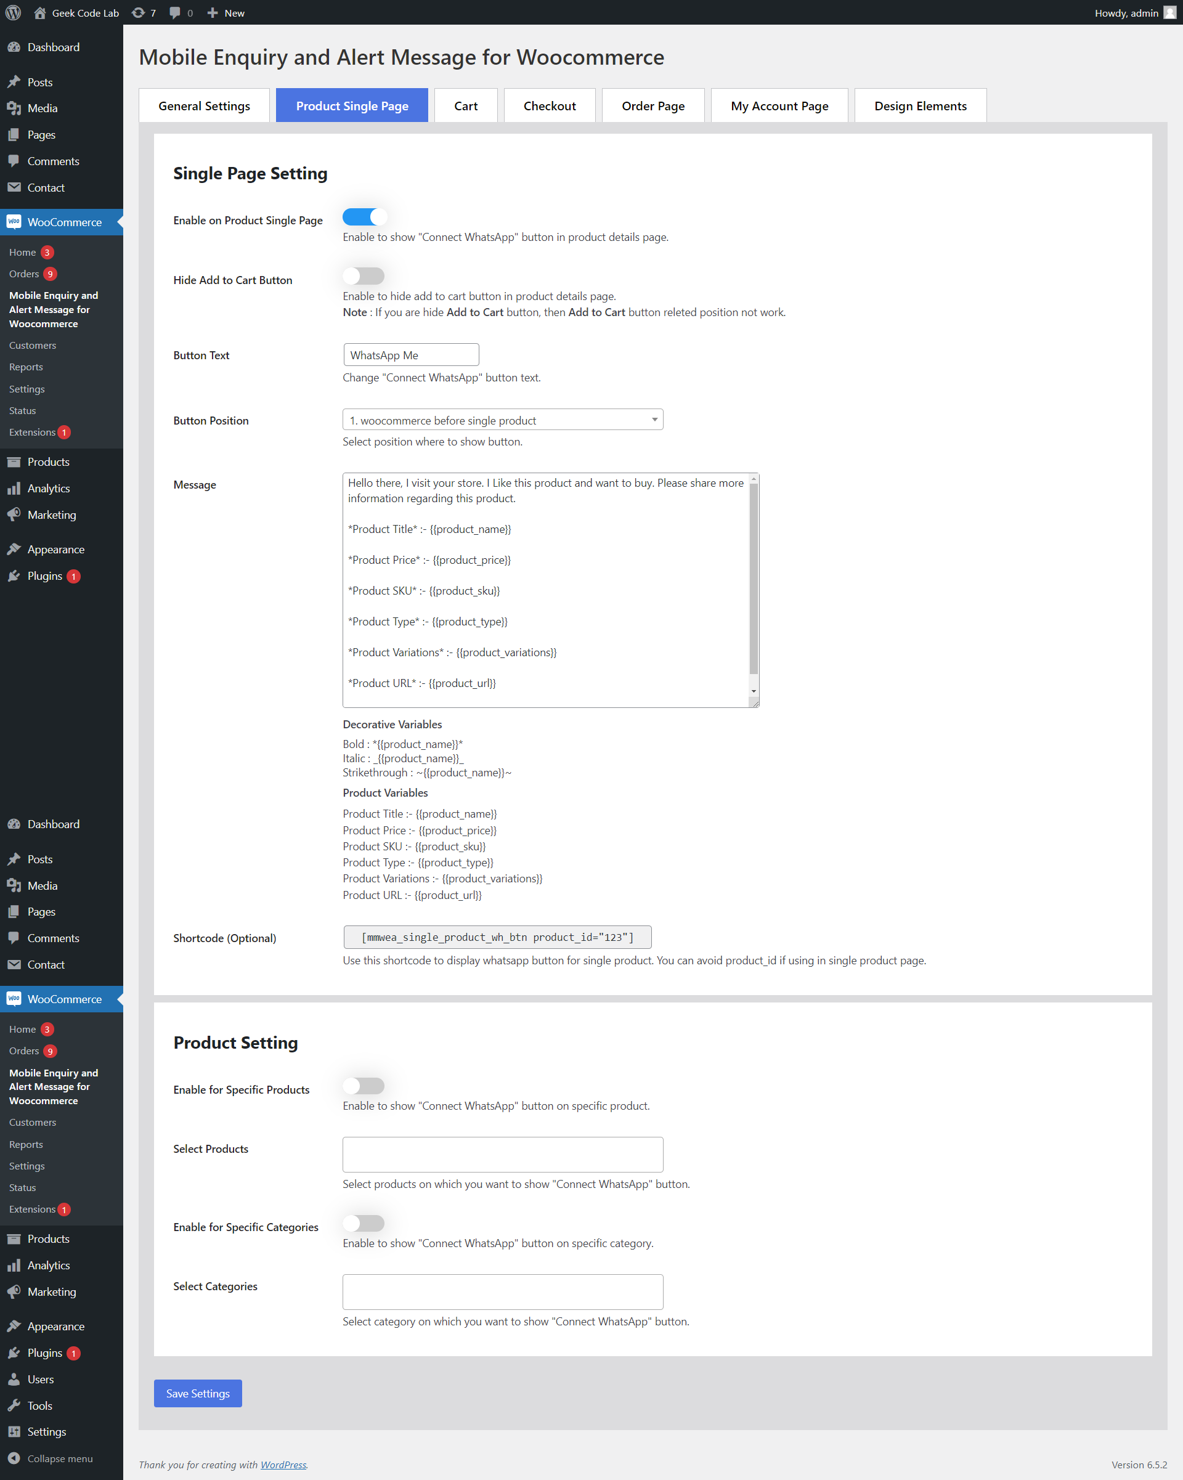Click the Appearance brush icon in the upper sidebar menu

click(14, 549)
